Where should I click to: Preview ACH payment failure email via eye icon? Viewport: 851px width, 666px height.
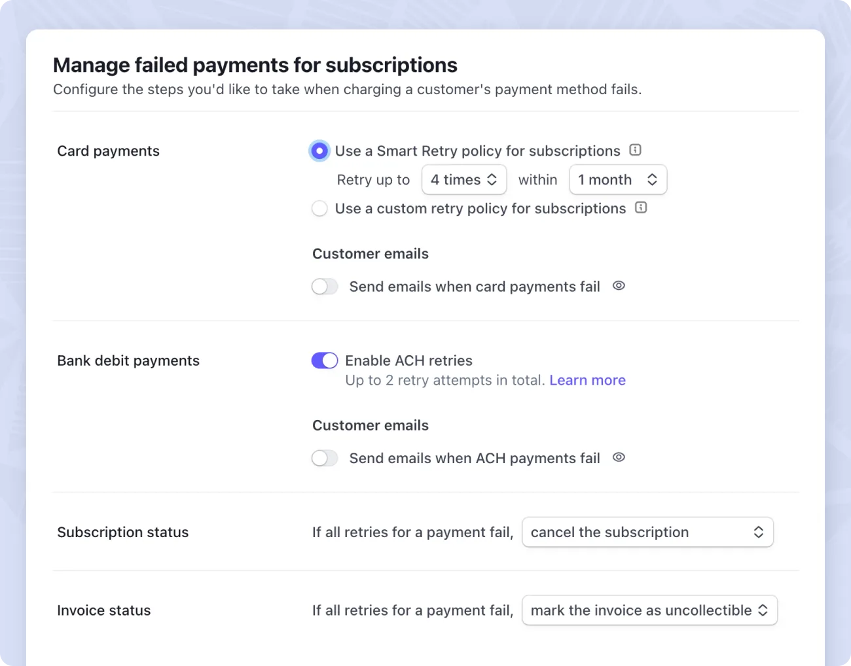click(619, 457)
